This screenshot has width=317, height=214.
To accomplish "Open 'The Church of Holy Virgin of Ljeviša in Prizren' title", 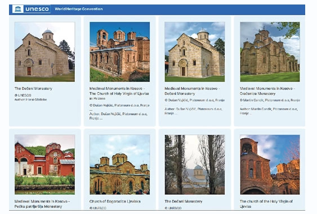I will (x=119, y=93).
